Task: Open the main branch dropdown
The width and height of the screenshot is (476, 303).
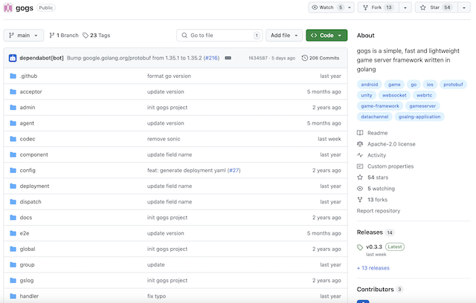Action: click(x=24, y=36)
